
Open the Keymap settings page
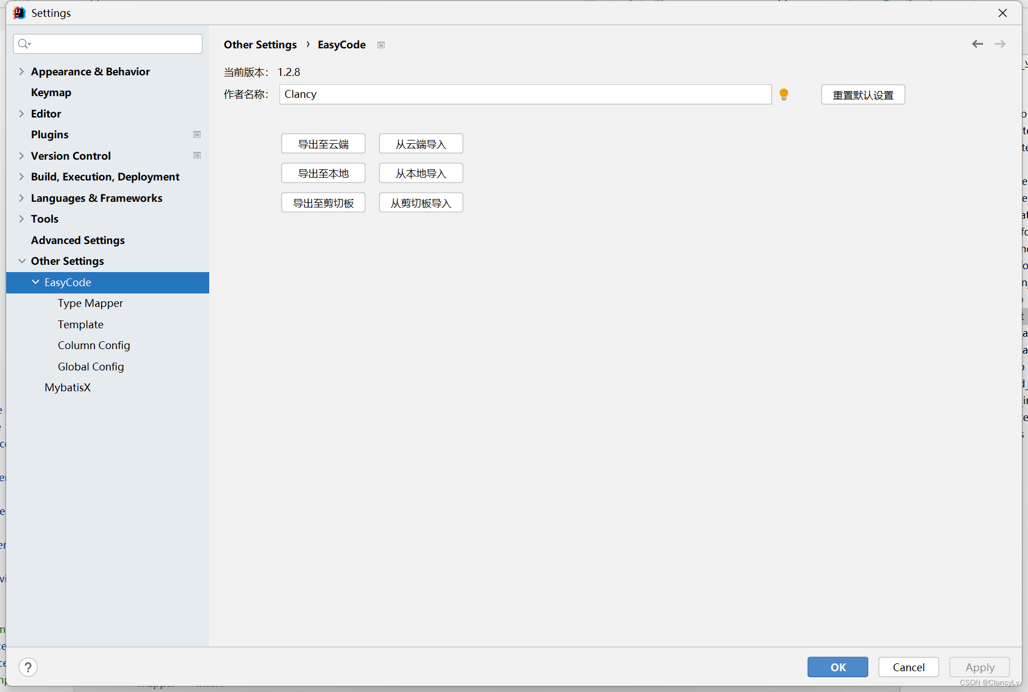click(51, 92)
